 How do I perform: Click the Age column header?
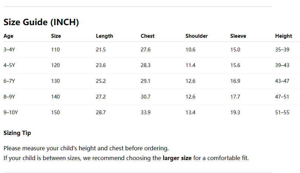pos(8,36)
